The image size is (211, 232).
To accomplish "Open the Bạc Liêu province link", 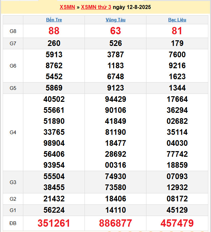I will coord(177,20).
